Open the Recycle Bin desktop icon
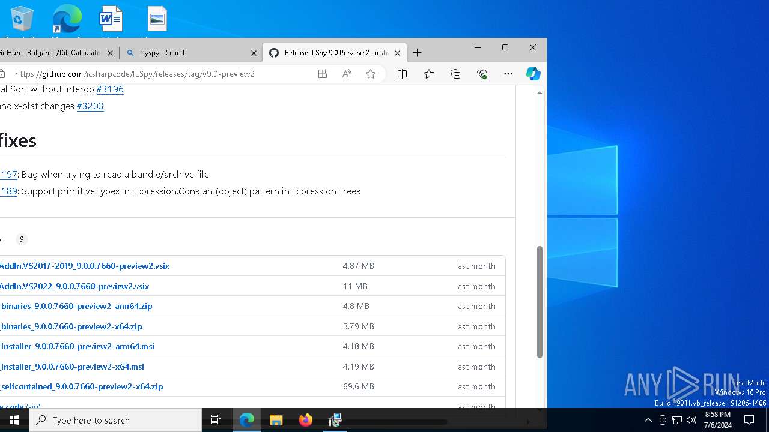This screenshot has height=432, width=769. (22, 19)
